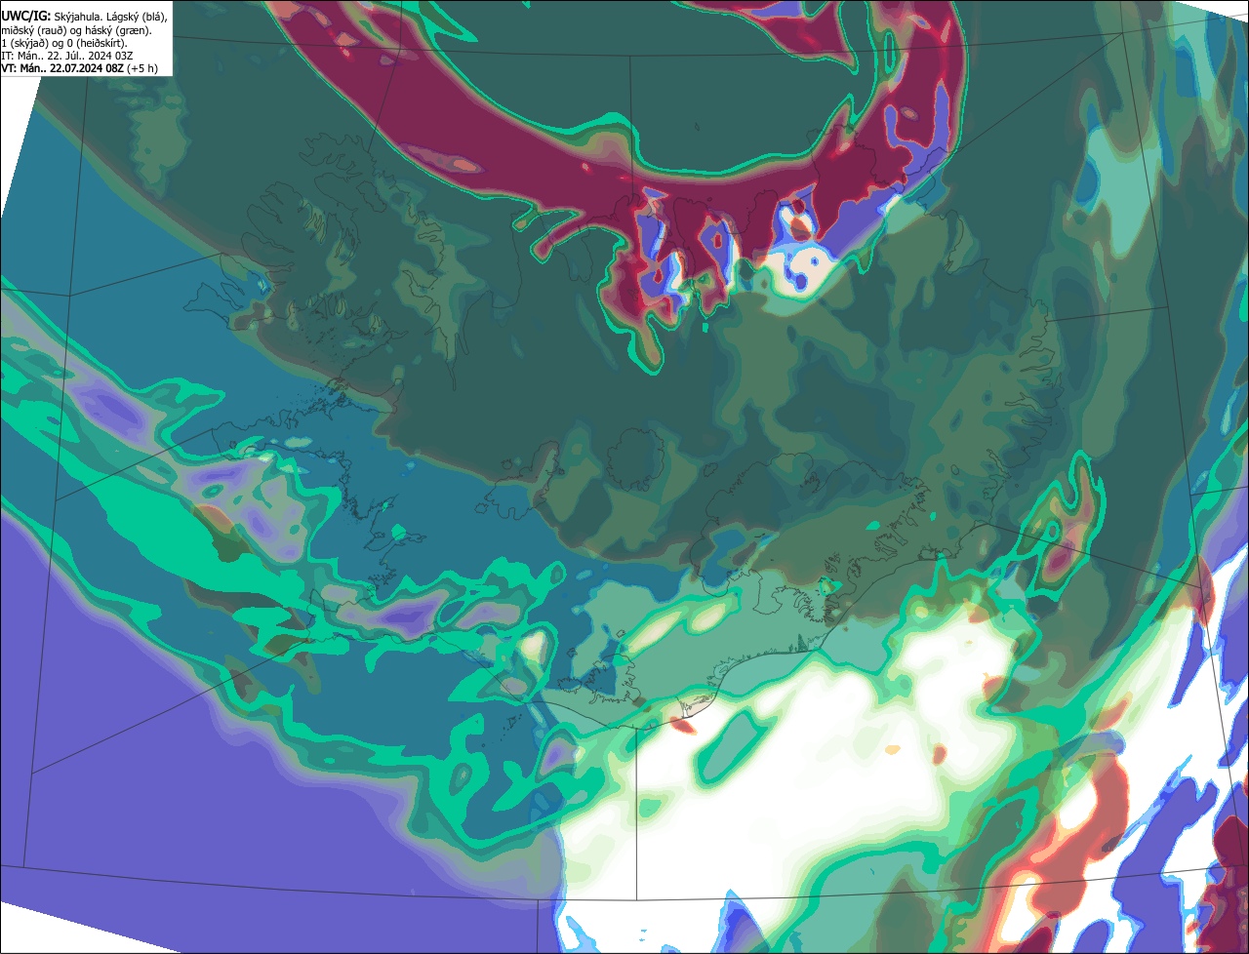Image resolution: width=1249 pixels, height=954 pixels.
Task: Click the bold "UWC/IG:" label
Action: click(x=26, y=17)
